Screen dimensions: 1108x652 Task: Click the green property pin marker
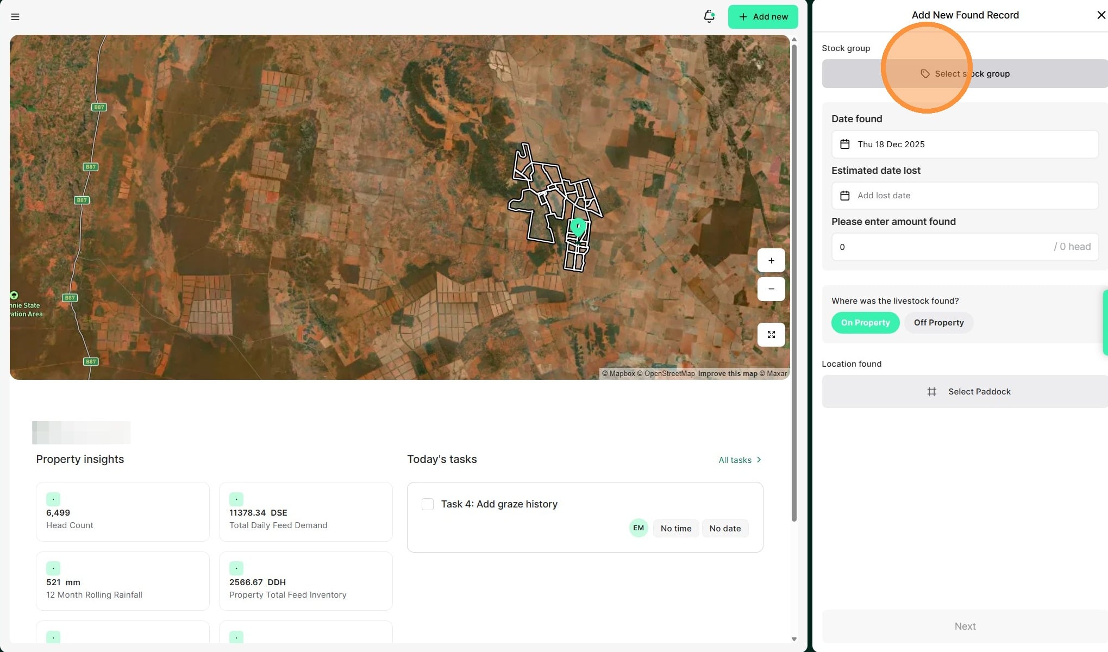pos(578,226)
